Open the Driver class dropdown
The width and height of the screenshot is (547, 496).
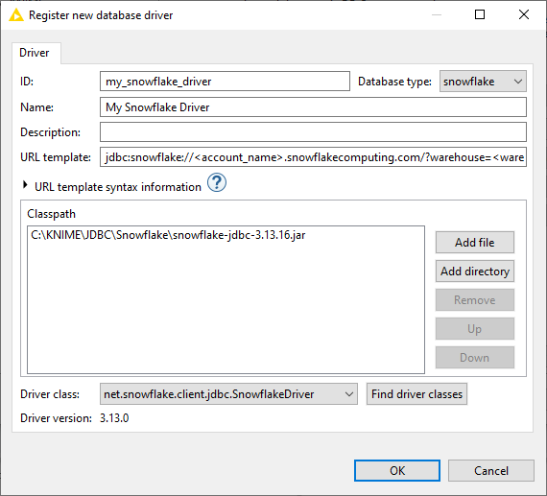228,394
